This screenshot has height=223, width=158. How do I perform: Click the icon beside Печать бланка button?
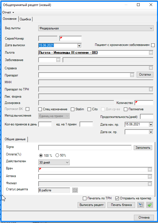[141, 205]
